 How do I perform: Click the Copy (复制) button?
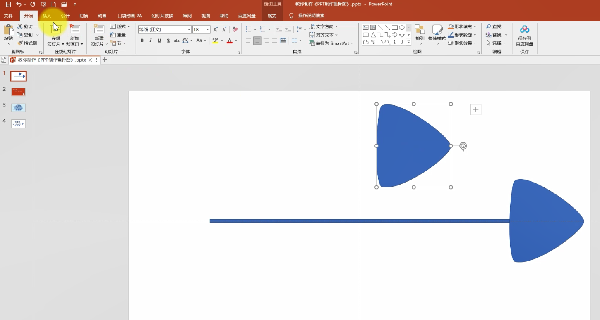25,35
